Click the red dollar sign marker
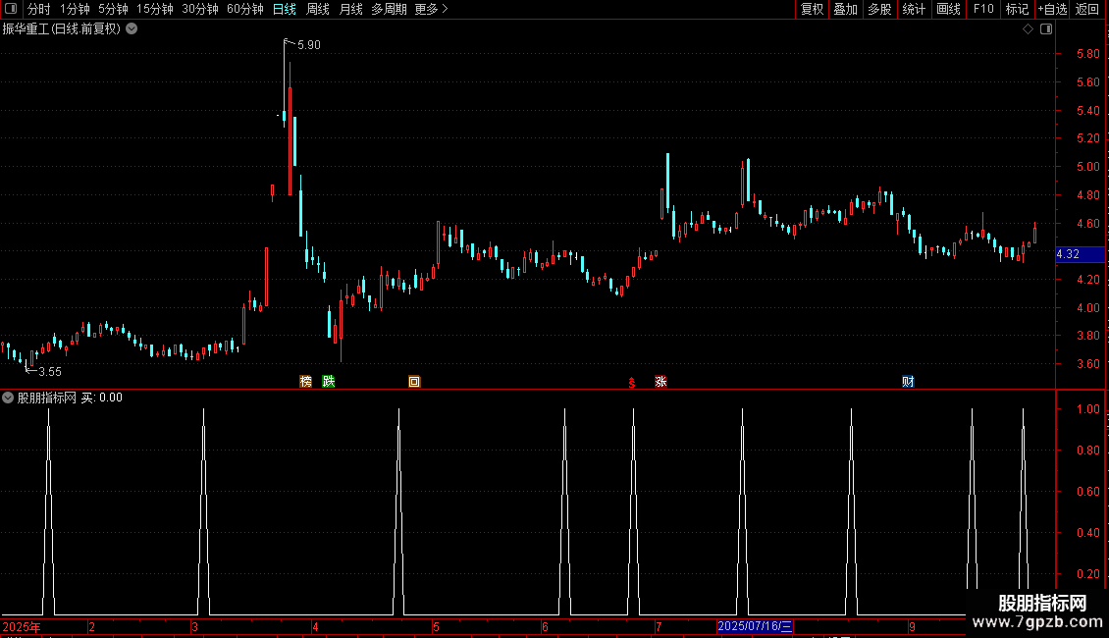Image resolution: width=1109 pixels, height=638 pixels. point(632,383)
